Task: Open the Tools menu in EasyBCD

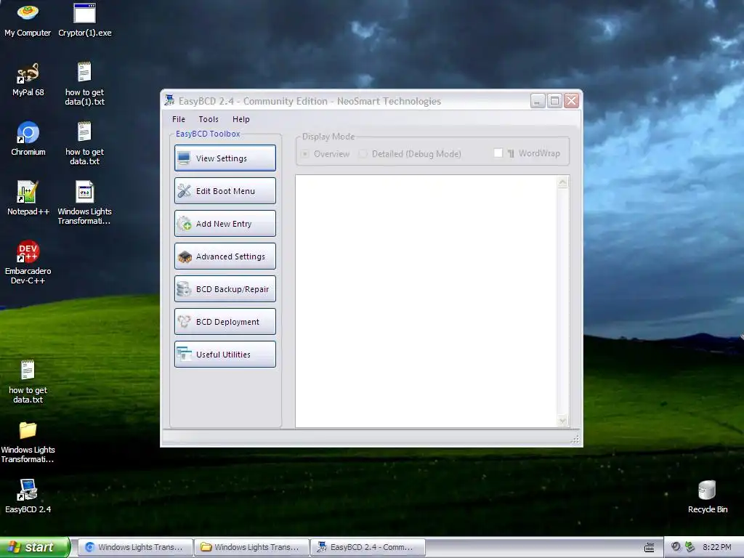Action: 209,119
